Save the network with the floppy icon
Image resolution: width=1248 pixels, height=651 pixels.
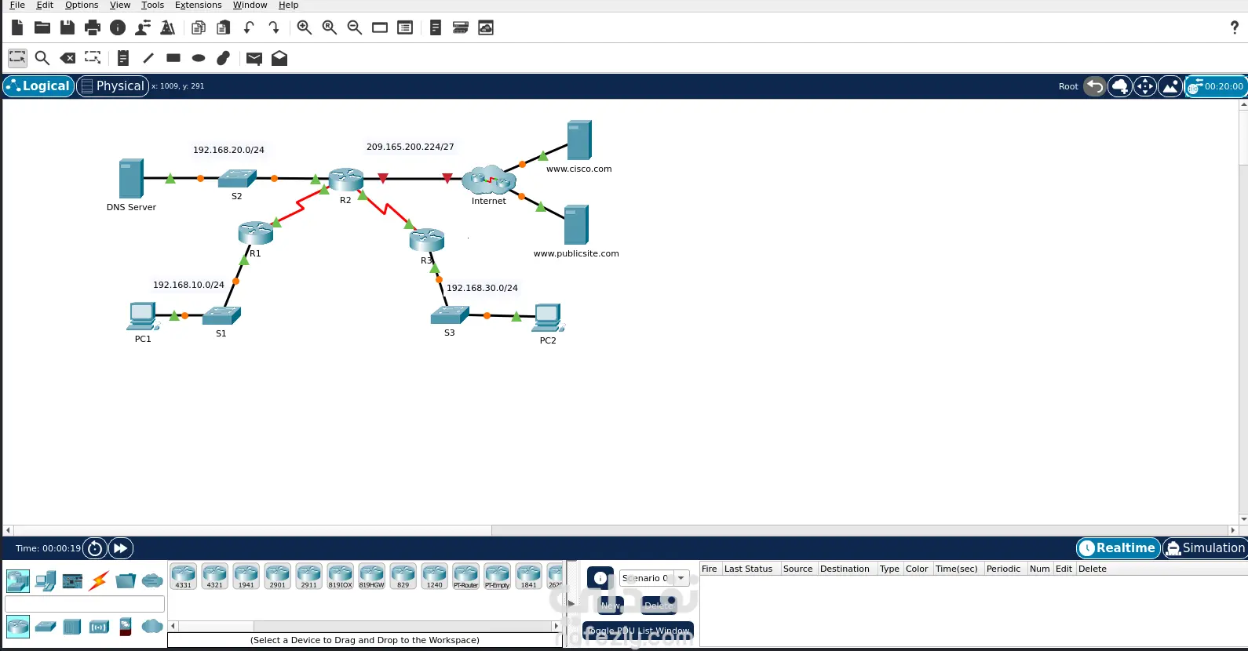(68, 28)
